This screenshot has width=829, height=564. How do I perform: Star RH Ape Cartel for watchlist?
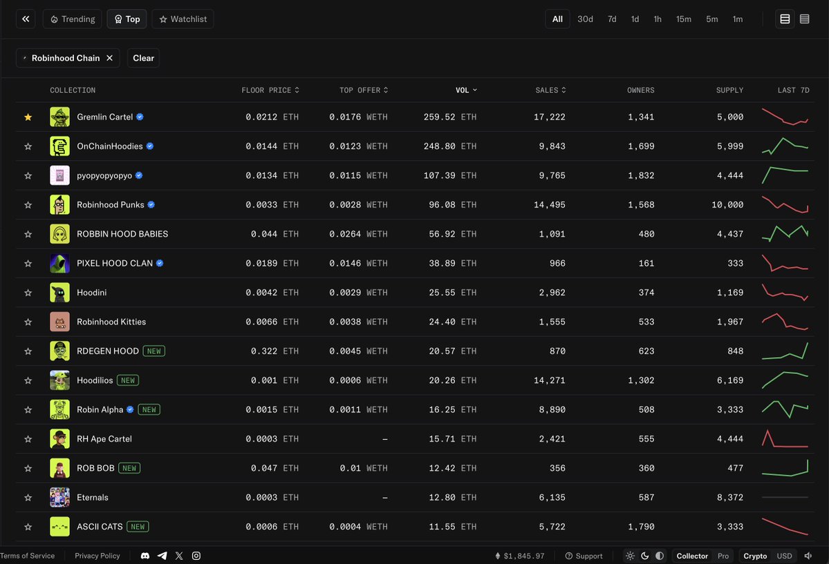[28, 439]
